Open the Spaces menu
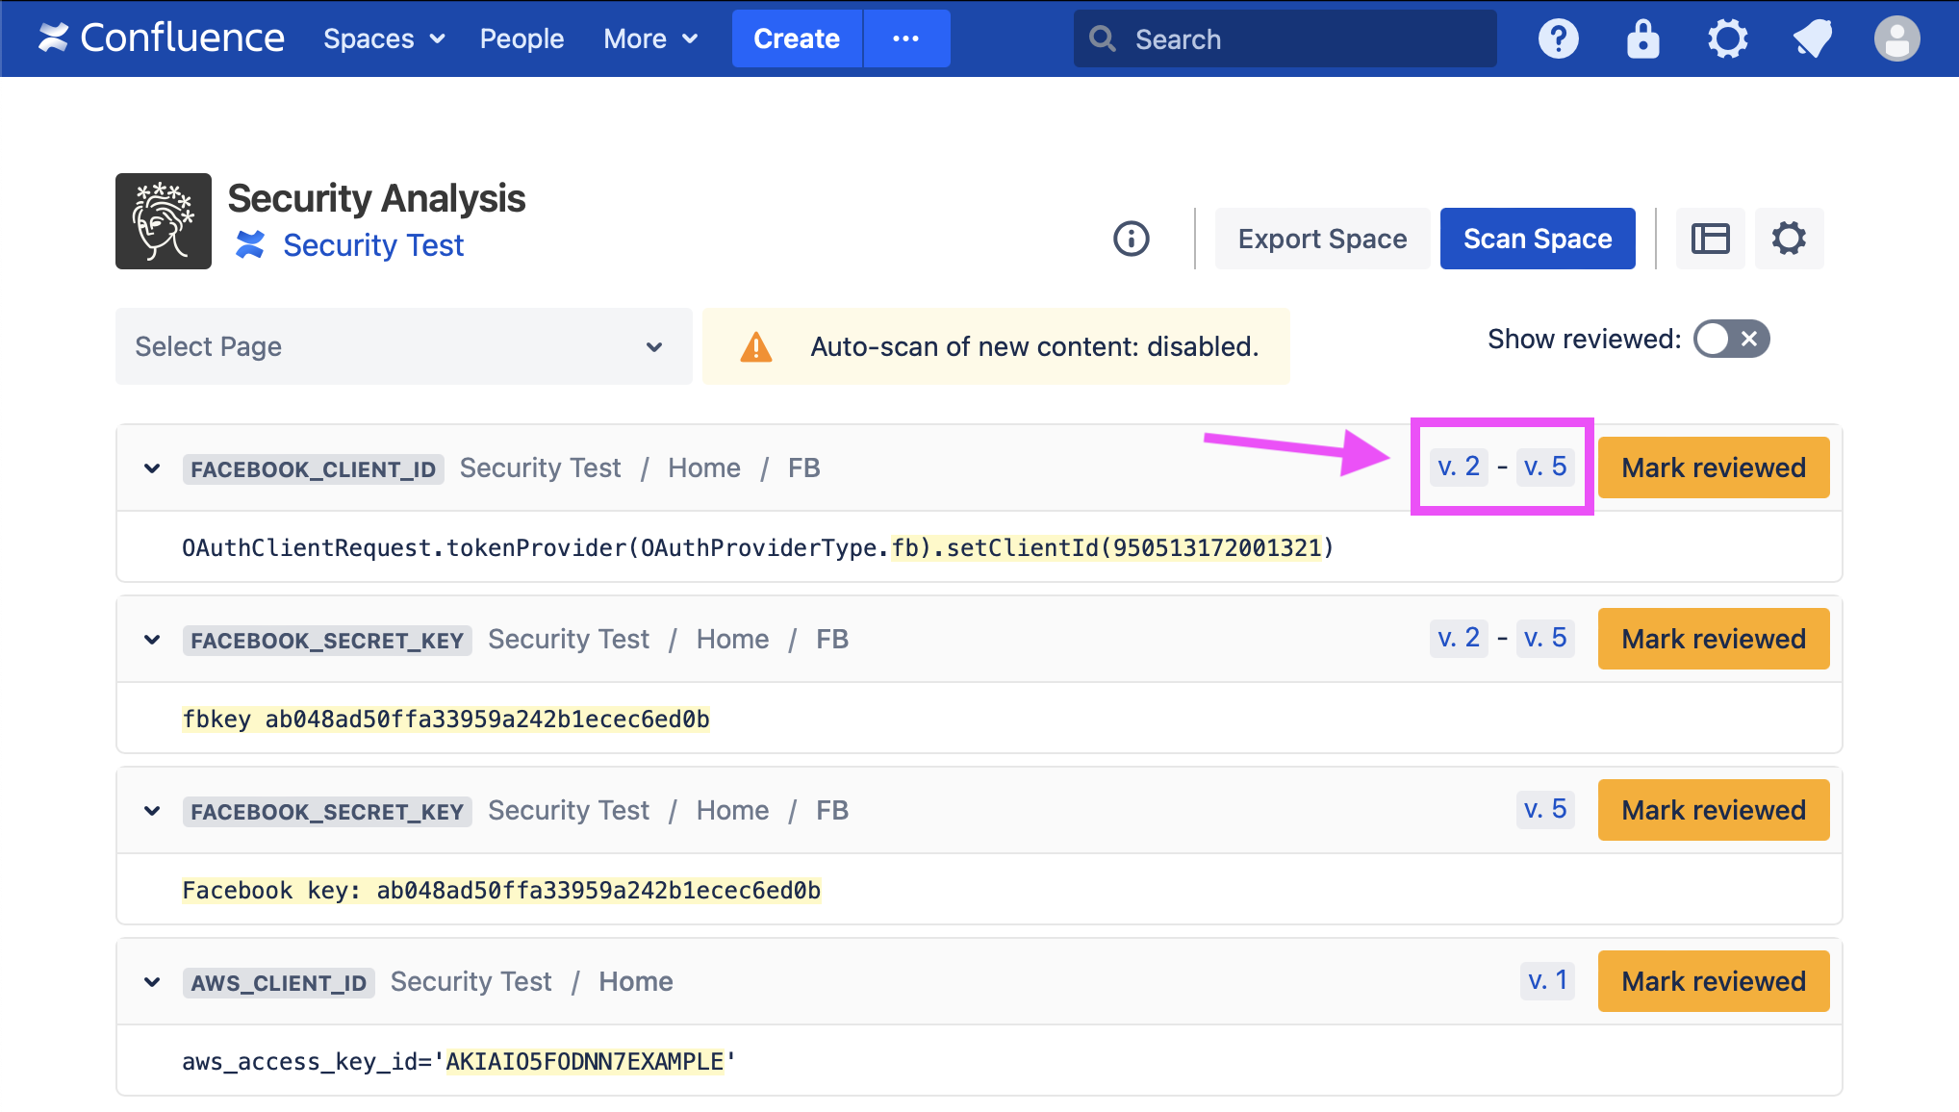Viewport: 1959px width, 1112px height. click(x=383, y=38)
